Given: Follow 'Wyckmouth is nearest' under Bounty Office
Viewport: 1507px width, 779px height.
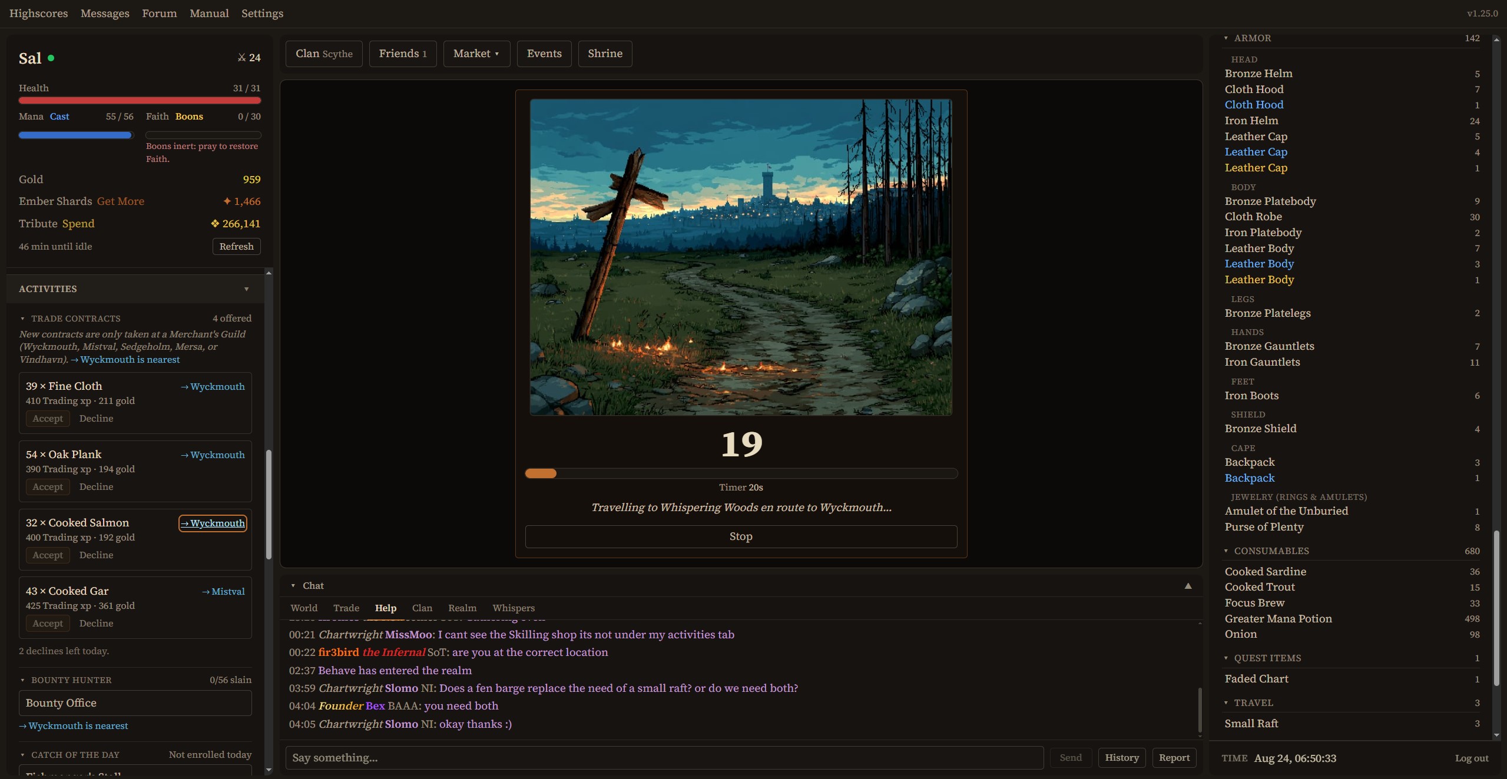Looking at the screenshot, I should click(74, 726).
